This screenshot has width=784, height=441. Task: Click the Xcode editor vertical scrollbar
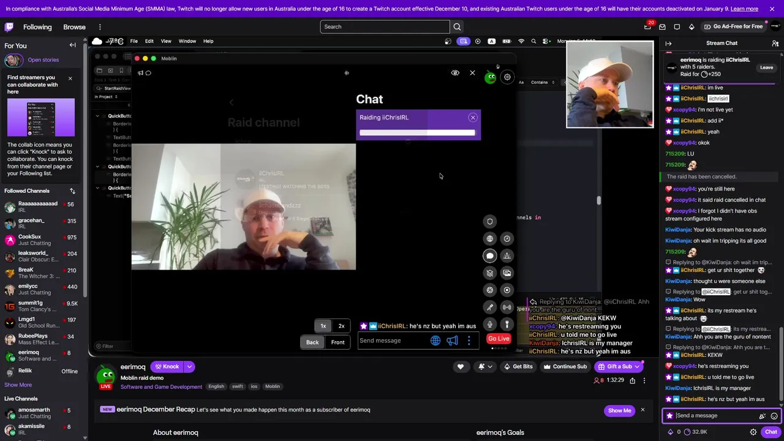click(598, 200)
